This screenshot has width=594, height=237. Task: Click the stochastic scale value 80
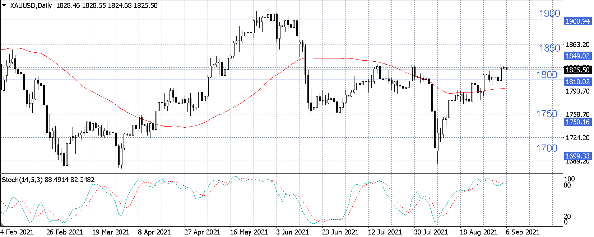tap(567, 185)
